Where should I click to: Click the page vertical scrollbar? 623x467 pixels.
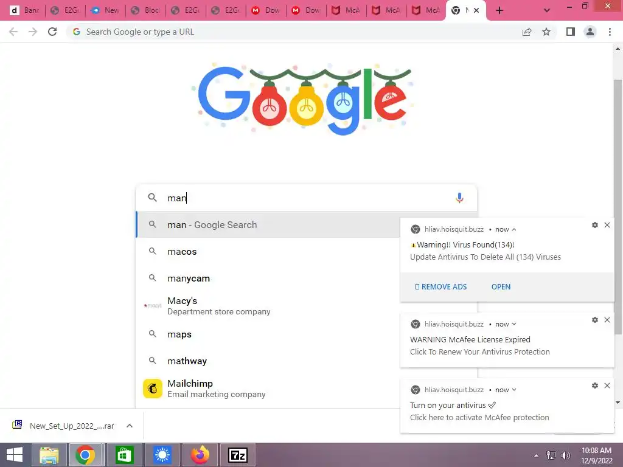click(x=618, y=207)
